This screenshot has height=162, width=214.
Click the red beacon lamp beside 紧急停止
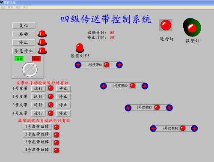pos(42,51)
